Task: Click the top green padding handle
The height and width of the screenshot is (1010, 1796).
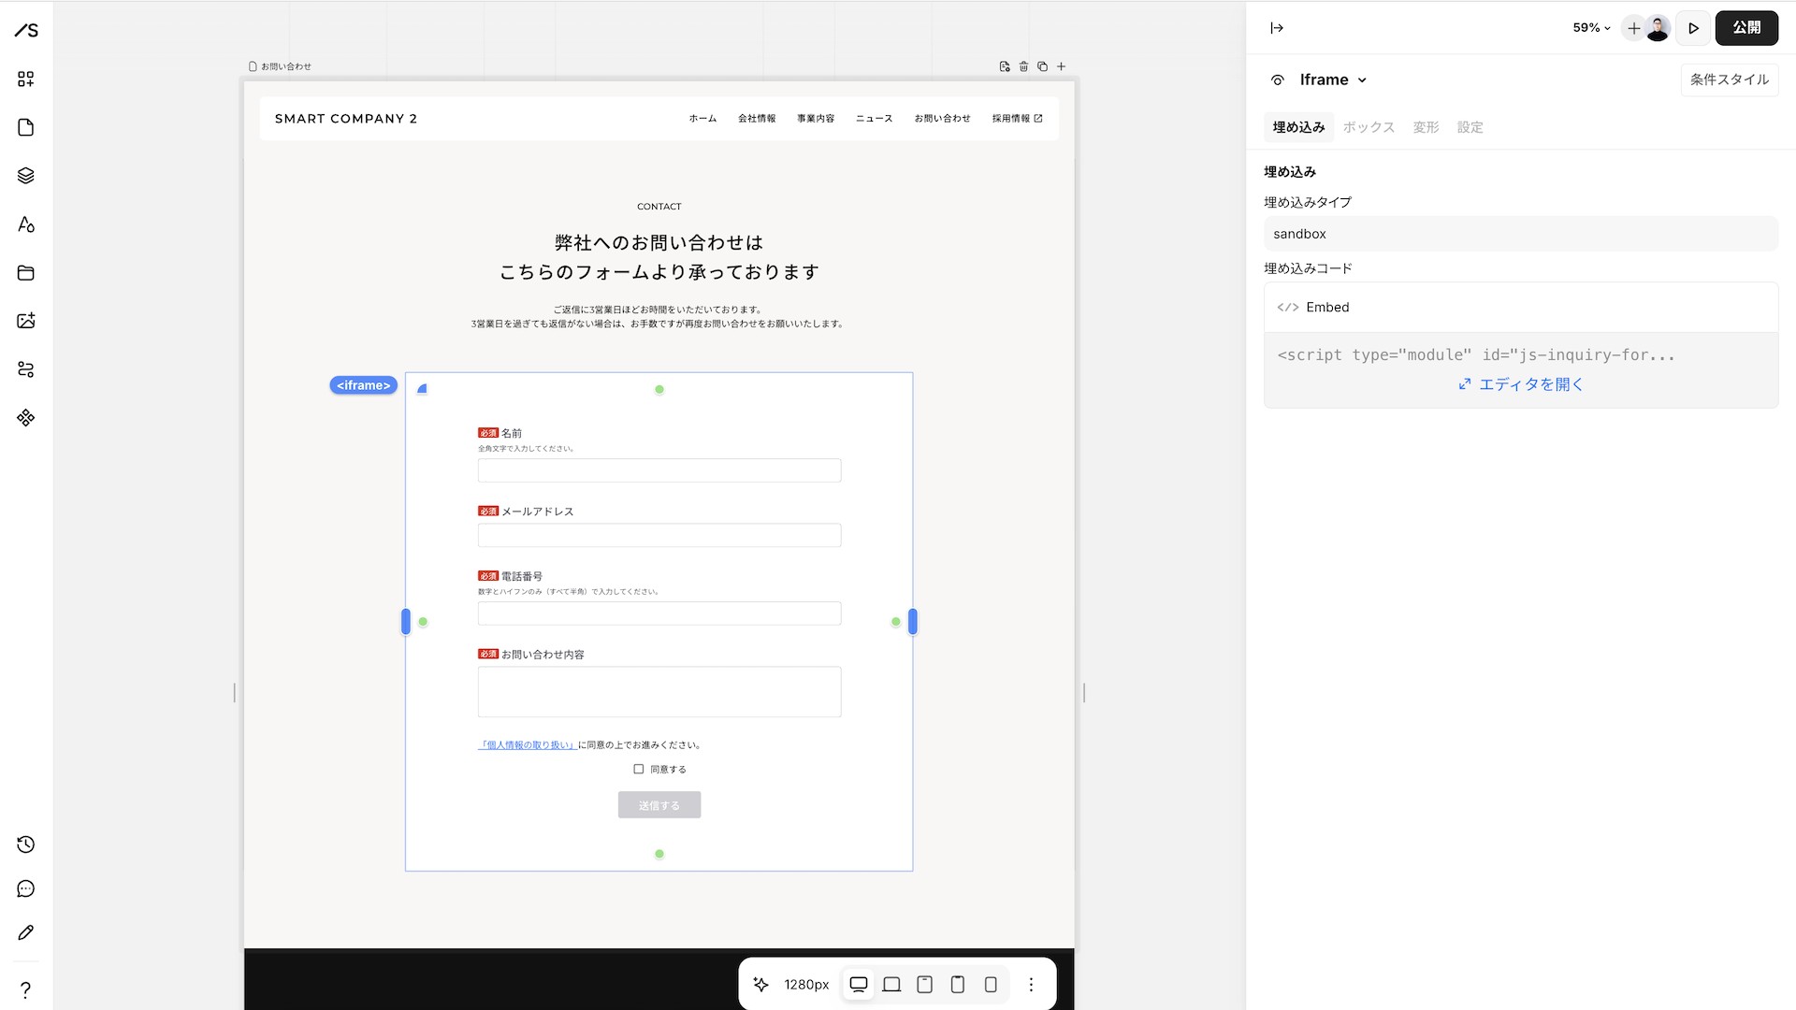Action: [x=659, y=389]
